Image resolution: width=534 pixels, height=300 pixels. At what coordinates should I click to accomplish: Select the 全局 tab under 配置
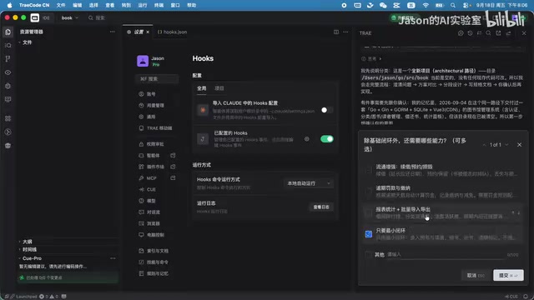(202, 88)
